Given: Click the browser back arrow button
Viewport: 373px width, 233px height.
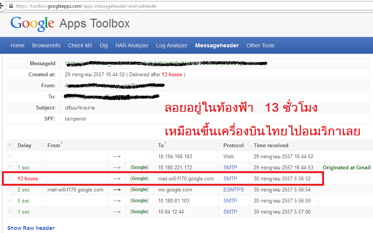Looking at the screenshot, I should (x=2, y=6).
